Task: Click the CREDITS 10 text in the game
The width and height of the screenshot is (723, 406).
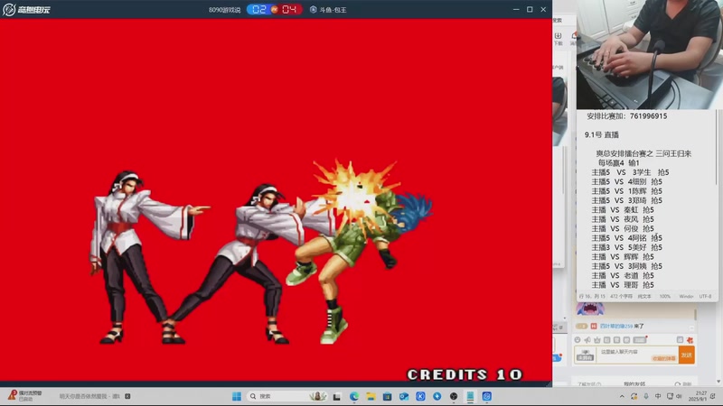Action: (x=465, y=374)
